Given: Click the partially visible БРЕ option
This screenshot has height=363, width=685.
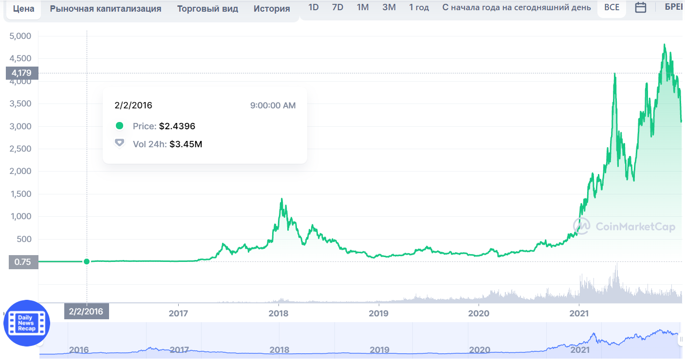Looking at the screenshot, I should (x=674, y=8).
